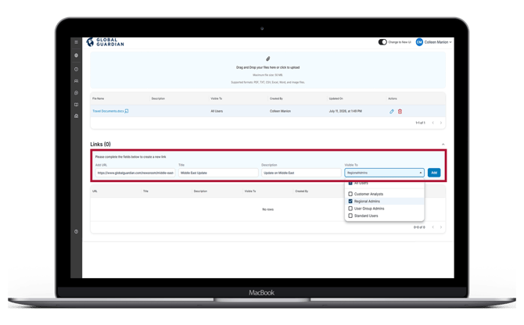Click preview icon next to Travel Documents.docx
524x325 pixels.
[127, 111]
